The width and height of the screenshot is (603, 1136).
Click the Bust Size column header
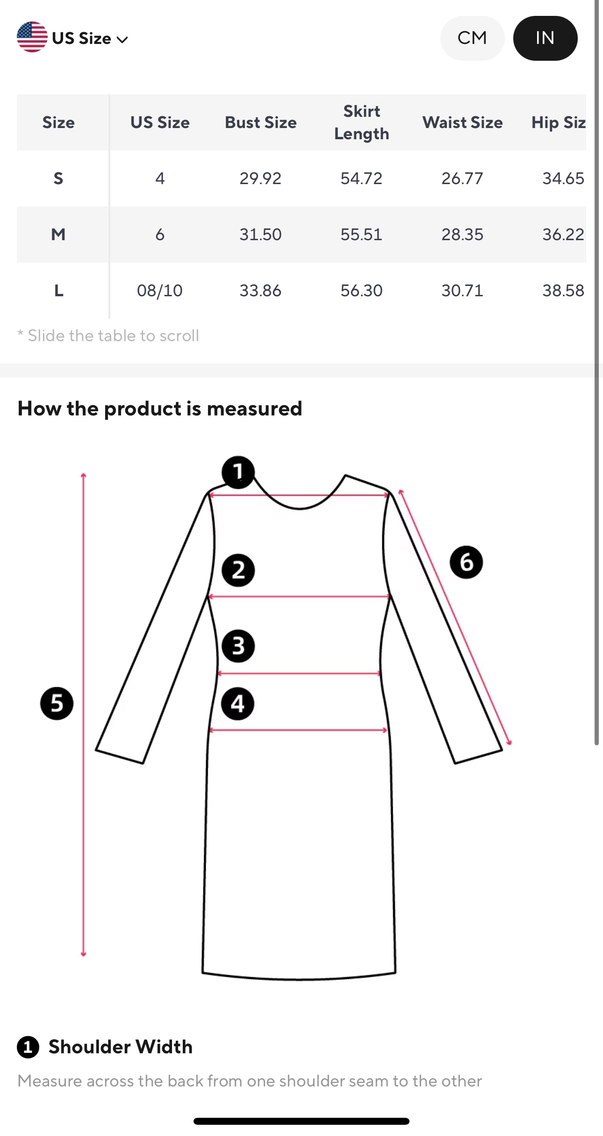(260, 122)
